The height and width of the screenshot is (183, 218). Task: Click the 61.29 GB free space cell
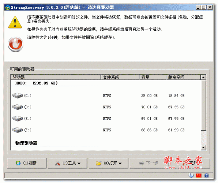pyautogui.click(x=176, y=130)
